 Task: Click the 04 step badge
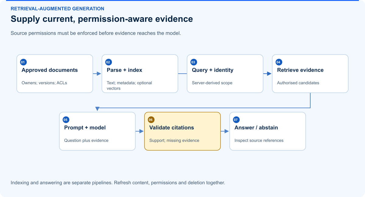tap(279, 62)
